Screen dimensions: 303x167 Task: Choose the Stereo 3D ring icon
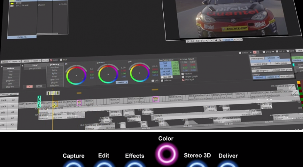coord(197,164)
